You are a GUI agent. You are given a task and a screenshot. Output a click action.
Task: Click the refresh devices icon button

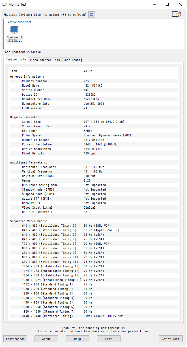tap(92, 14)
